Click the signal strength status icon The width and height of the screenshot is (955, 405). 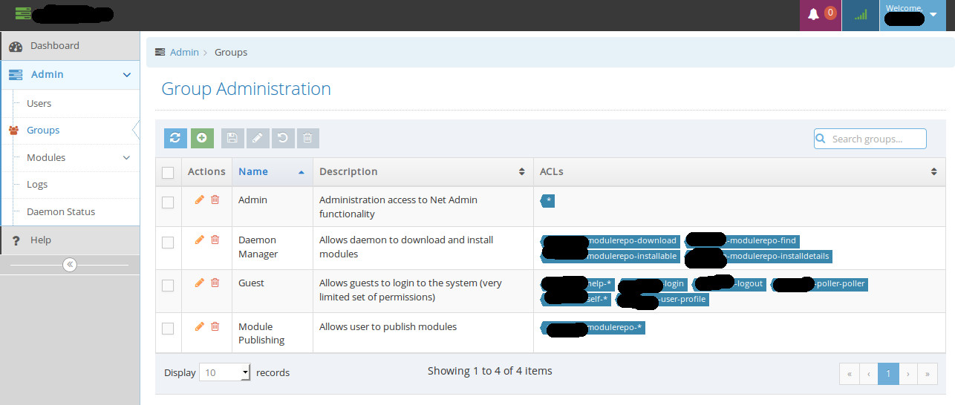[861, 15]
